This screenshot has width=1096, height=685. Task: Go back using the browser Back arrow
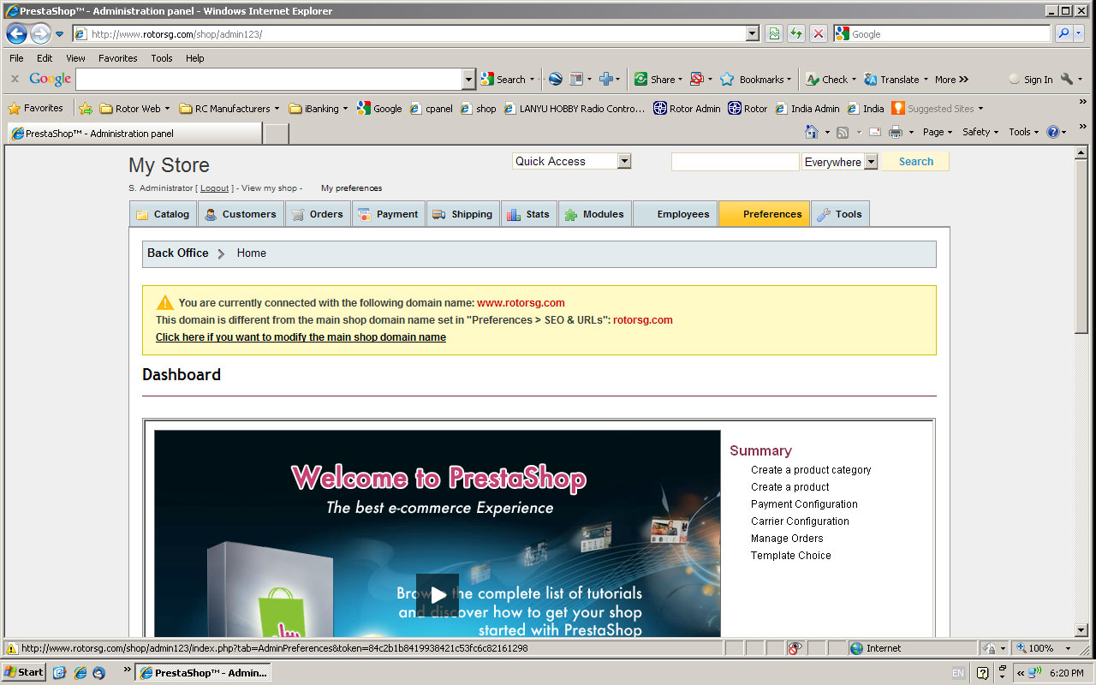click(16, 34)
